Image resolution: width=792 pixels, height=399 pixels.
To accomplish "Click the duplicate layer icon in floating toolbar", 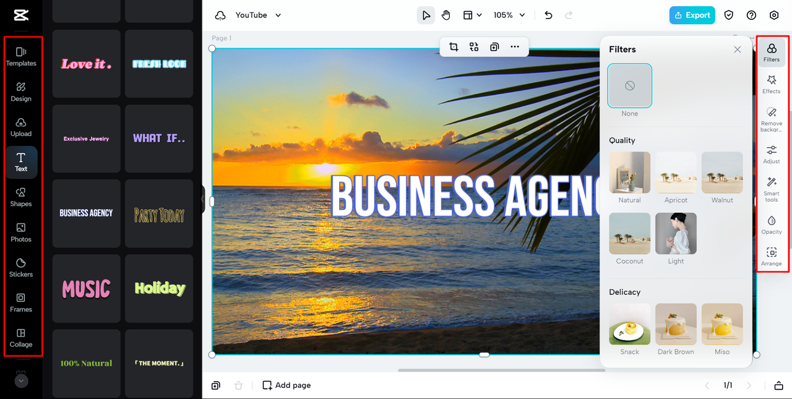I will (x=494, y=46).
